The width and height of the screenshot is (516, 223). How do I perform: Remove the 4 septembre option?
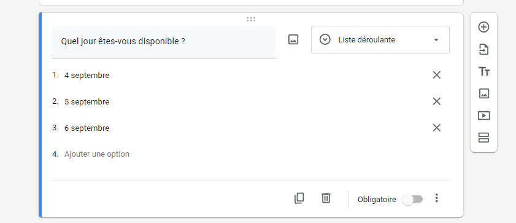(437, 75)
